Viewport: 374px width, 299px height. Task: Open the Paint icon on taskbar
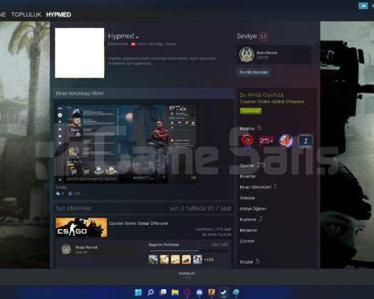[x=236, y=293]
